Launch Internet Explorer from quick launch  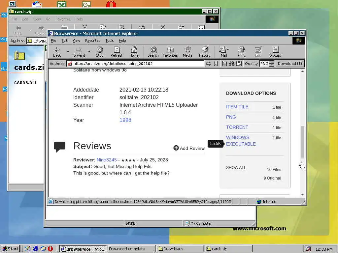point(35,249)
